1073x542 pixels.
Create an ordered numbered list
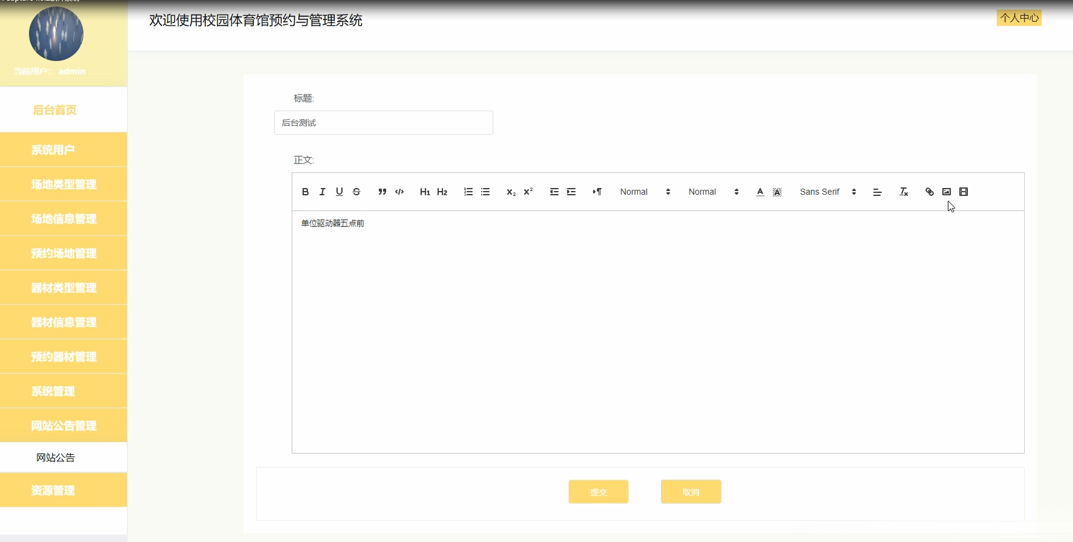point(469,192)
